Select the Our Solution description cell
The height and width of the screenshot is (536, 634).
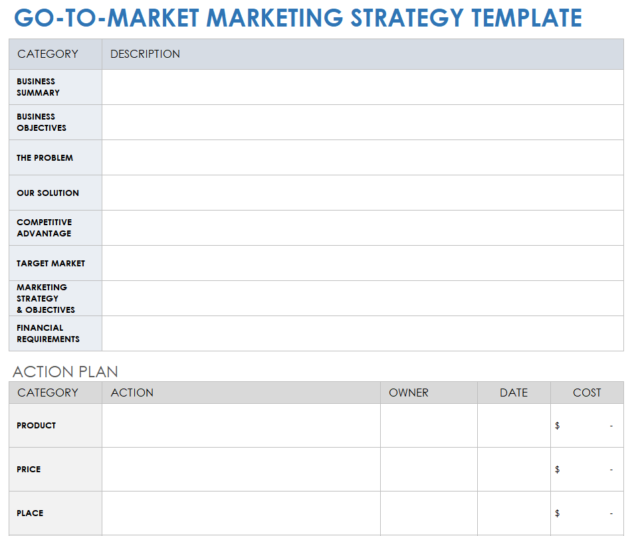[x=362, y=193]
